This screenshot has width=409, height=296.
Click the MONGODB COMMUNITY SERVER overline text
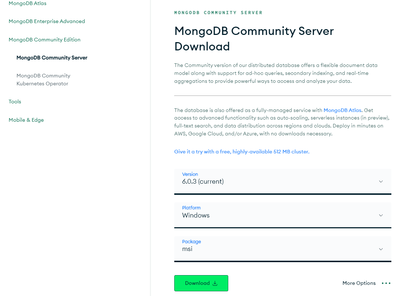click(x=218, y=13)
